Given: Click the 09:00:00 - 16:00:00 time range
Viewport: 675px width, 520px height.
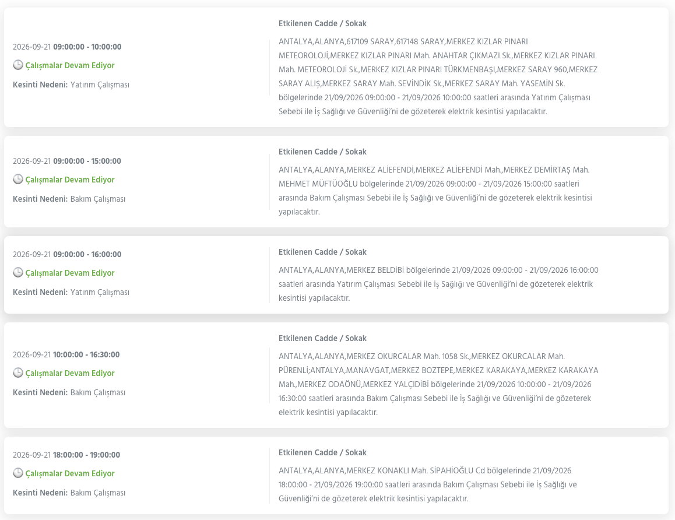Looking at the screenshot, I should pyautogui.click(x=87, y=254).
